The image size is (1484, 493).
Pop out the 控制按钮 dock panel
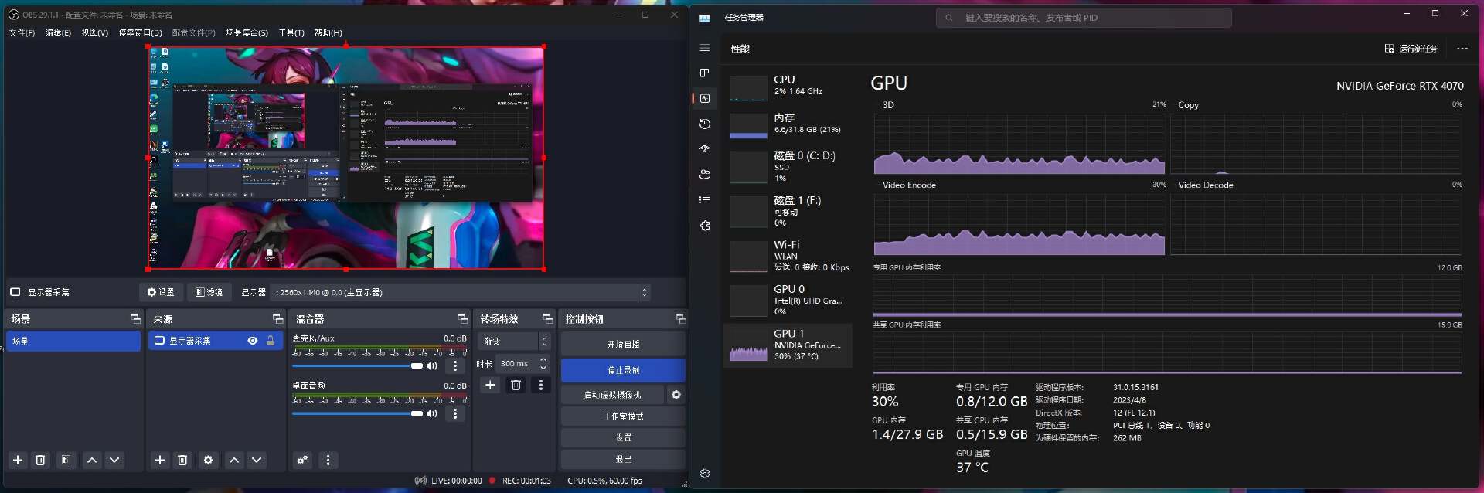(680, 318)
